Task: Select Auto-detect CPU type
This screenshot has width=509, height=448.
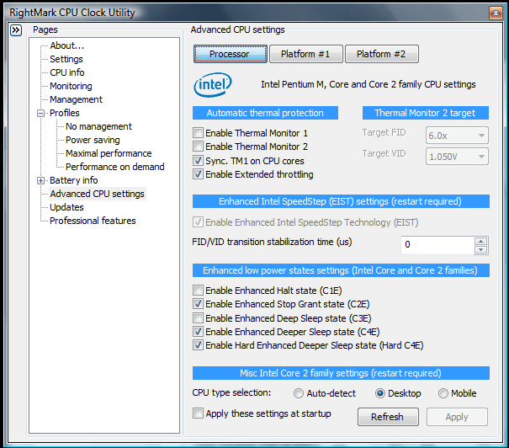Action: pyautogui.click(x=299, y=393)
